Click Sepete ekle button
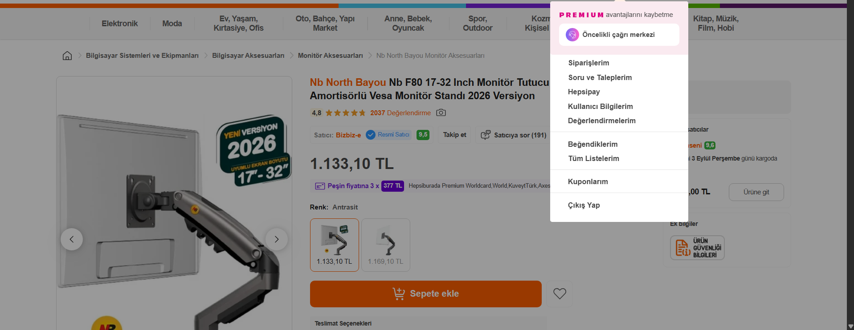Viewport: 854px width, 330px height. [x=426, y=294]
